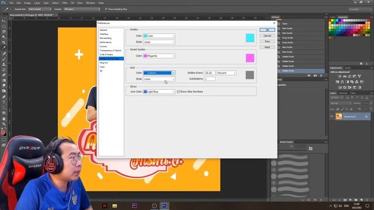Select the Crop tool
This screenshot has height=210, width=374.
(x=4, y=43)
